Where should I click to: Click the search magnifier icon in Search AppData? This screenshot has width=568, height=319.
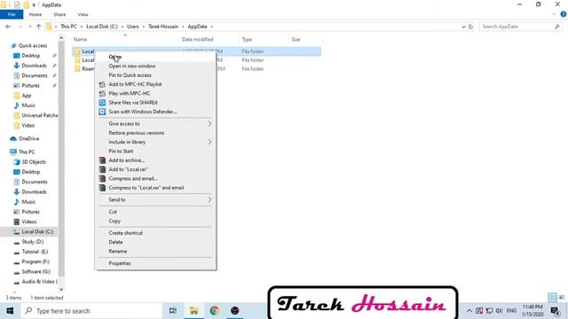[x=556, y=27]
